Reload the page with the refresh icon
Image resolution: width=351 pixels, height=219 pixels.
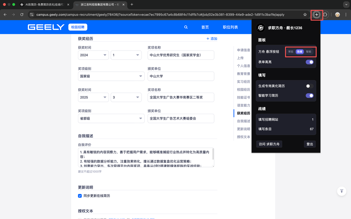22,15
